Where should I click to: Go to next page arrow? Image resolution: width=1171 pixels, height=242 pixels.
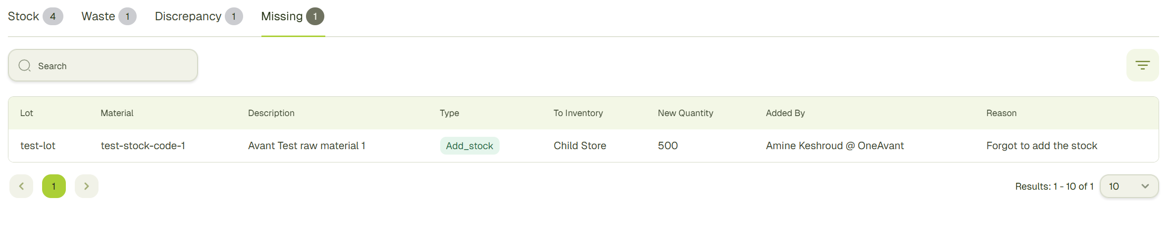tap(87, 186)
